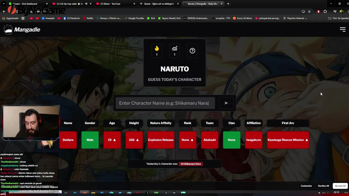349x196 pixels.
Task: Click the Accept All cookies button
Action: tap(340, 186)
